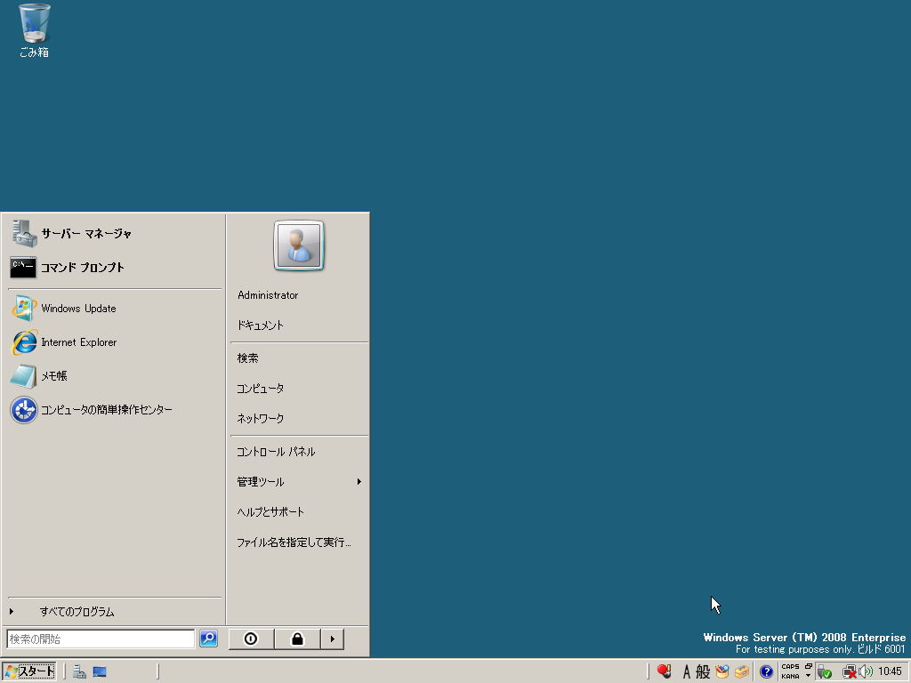
Task: Open the ごみ箱 Recycle Bin on desktop
Action: [34, 30]
